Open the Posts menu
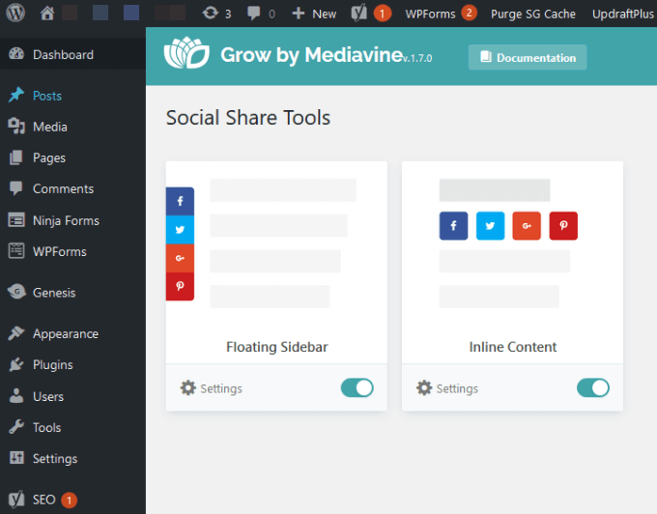657x514 pixels. point(47,96)
